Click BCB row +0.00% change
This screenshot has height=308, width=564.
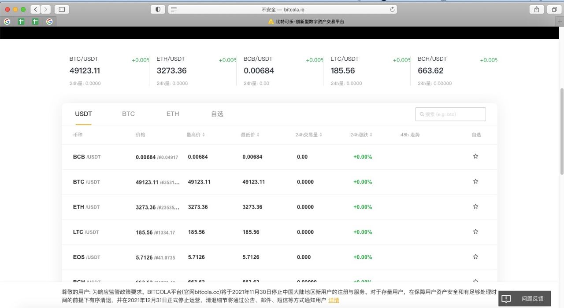pos(363,157)
